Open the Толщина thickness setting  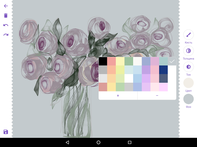[x=189, y=51]
